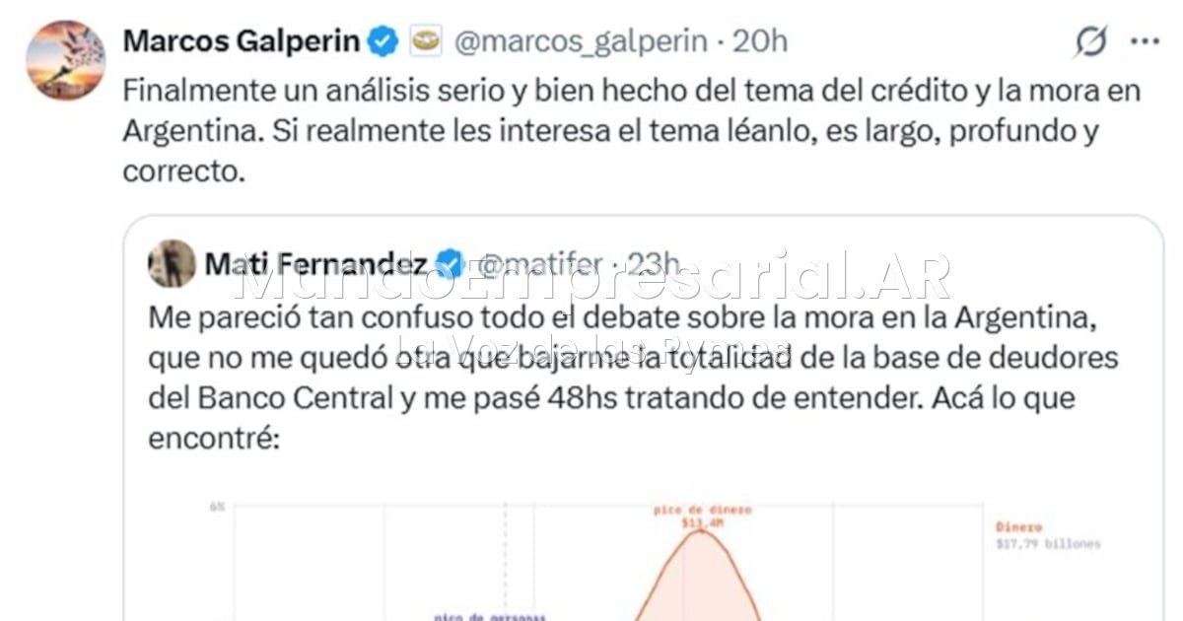This screenshot has width=1183, height=621.
Task: Click the Mati Fernandez name
Action: [315, 264]
